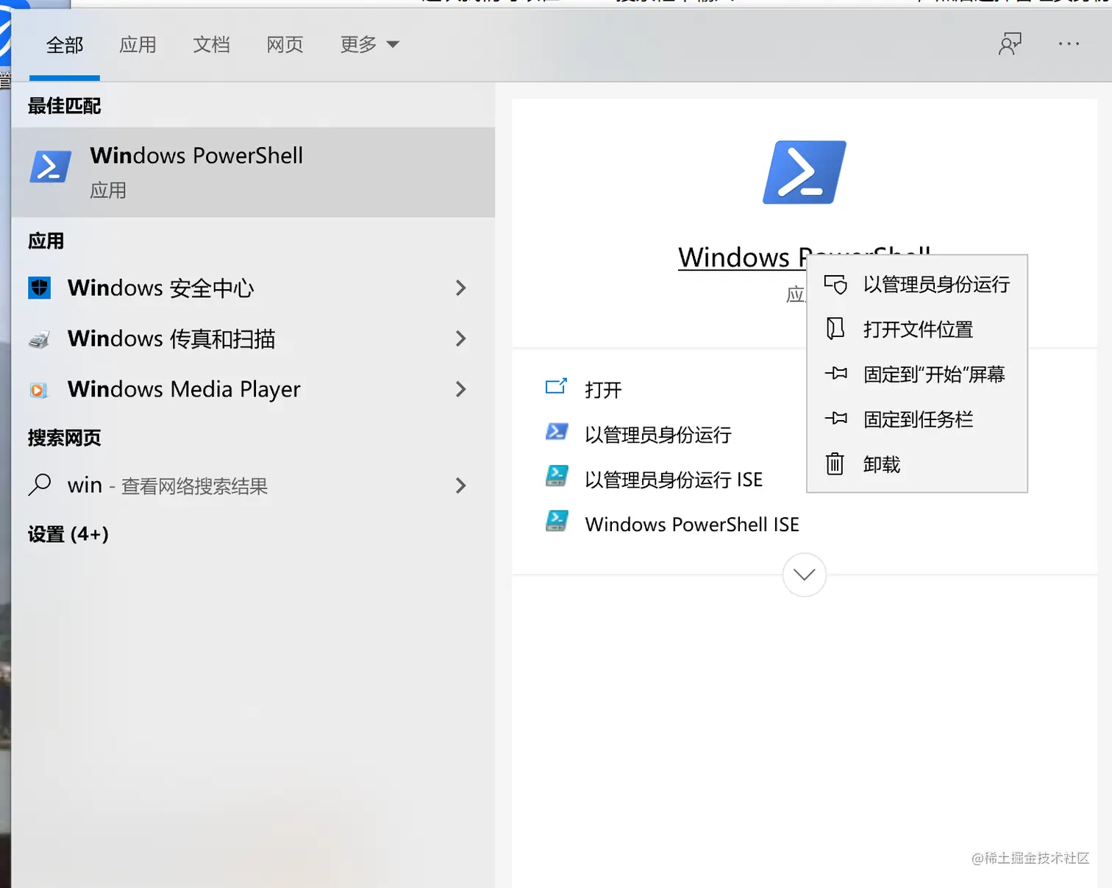Click the 最佳匹配 section header
The width and height of the screenshot is (1112, 888).
click(64, 106)
